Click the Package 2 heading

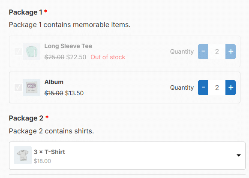point(26,118)
